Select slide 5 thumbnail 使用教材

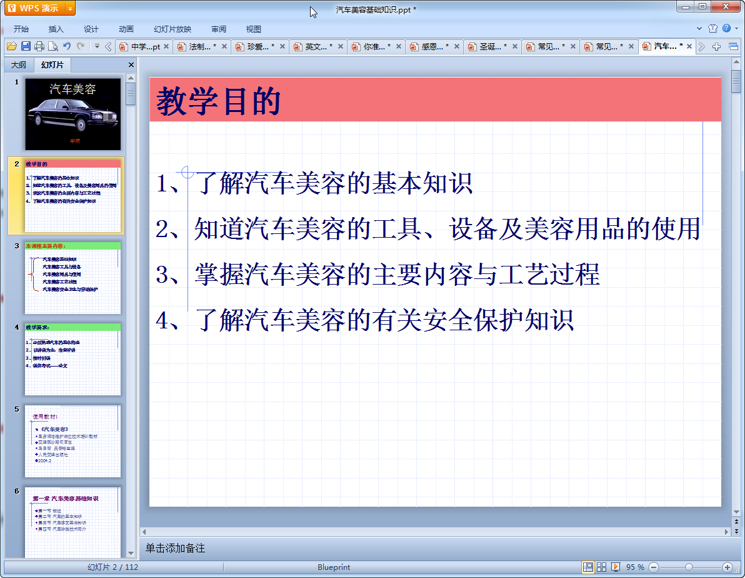(x=72, y=441)
